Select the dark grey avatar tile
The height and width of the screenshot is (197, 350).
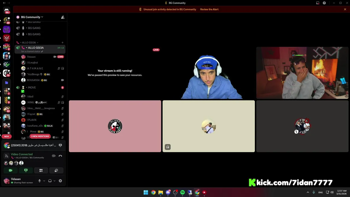tap(302, 126)
